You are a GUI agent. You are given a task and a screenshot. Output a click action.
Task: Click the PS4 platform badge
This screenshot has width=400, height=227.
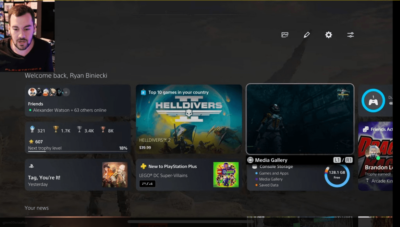(x=147, y=184)
